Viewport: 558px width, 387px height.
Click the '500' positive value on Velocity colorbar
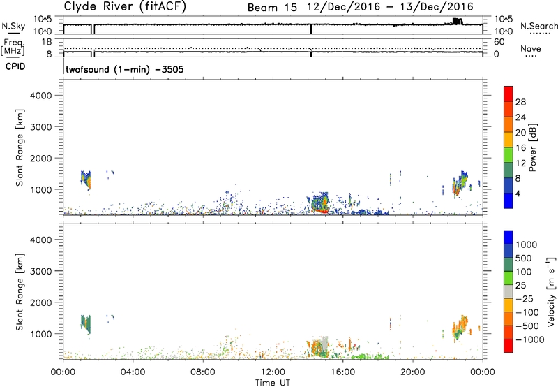[524, 258]
